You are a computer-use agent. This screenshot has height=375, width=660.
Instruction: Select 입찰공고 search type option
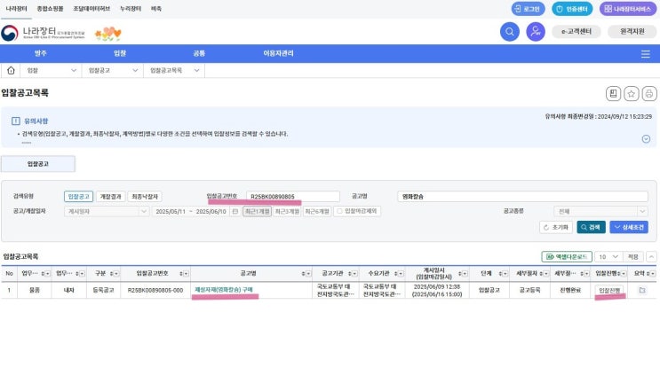click(x=78, y=197)
